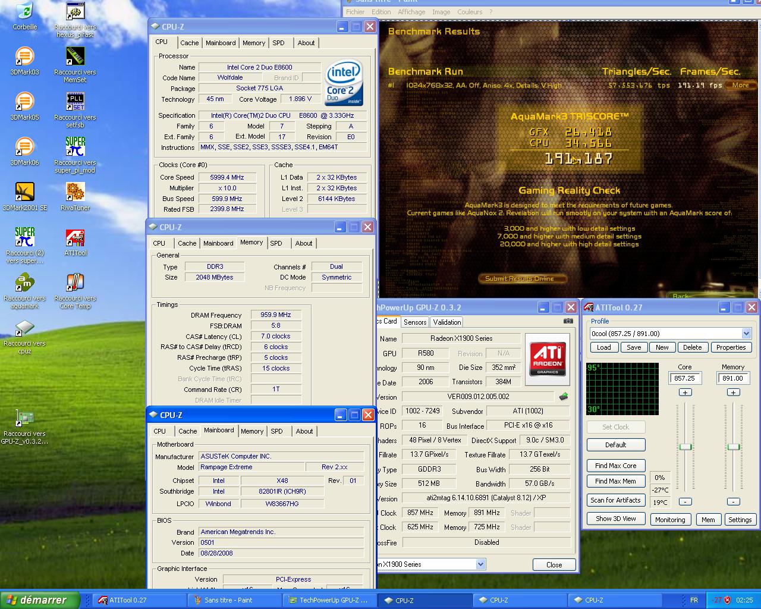Screen dimensions: 761x609
Task: Click the Load profile button in ATITool
Action: pyautogui.click(x=603, y=347)
